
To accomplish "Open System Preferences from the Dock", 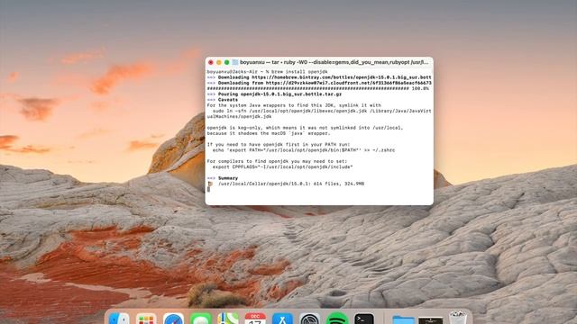I will 309,319.
